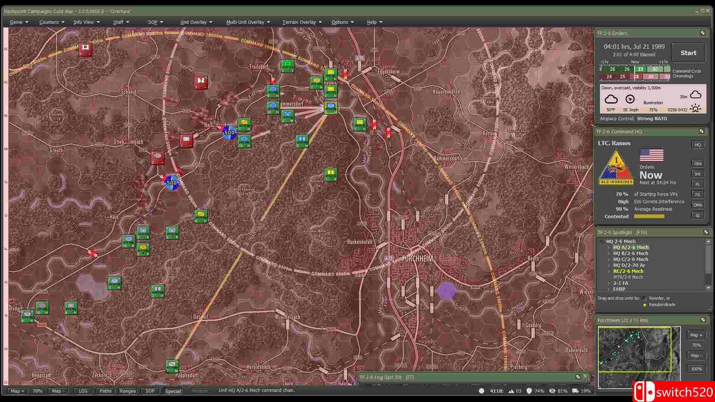Image resolution: width=715 pixels, height=402 pixels.
Task: Select the Ops staff icon
Action: pyautogui.click(x=697, y=163)
